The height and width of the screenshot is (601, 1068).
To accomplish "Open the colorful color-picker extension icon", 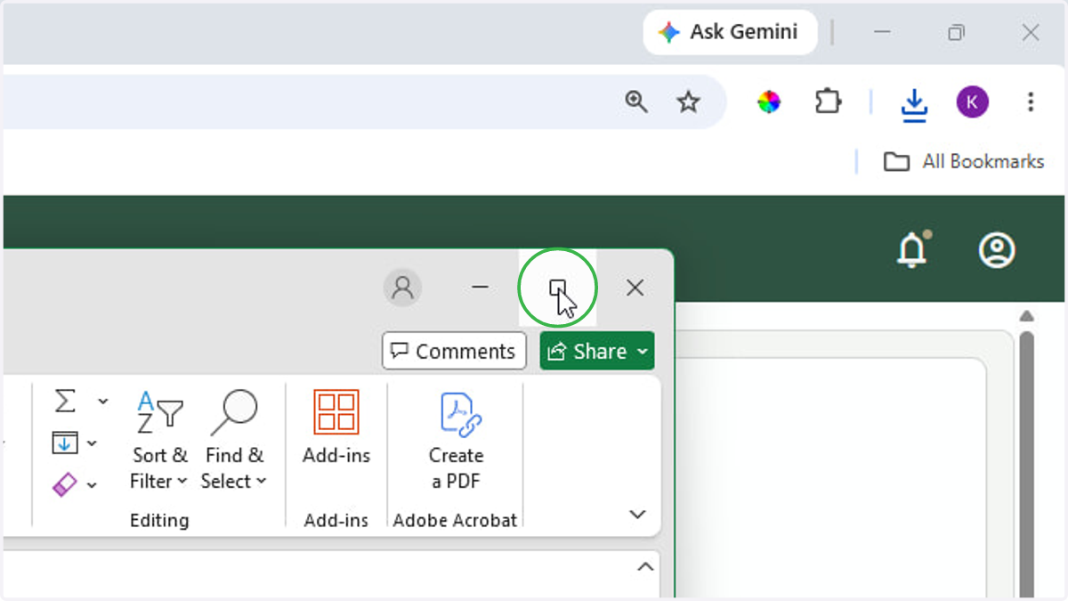I will pos(769,102).
